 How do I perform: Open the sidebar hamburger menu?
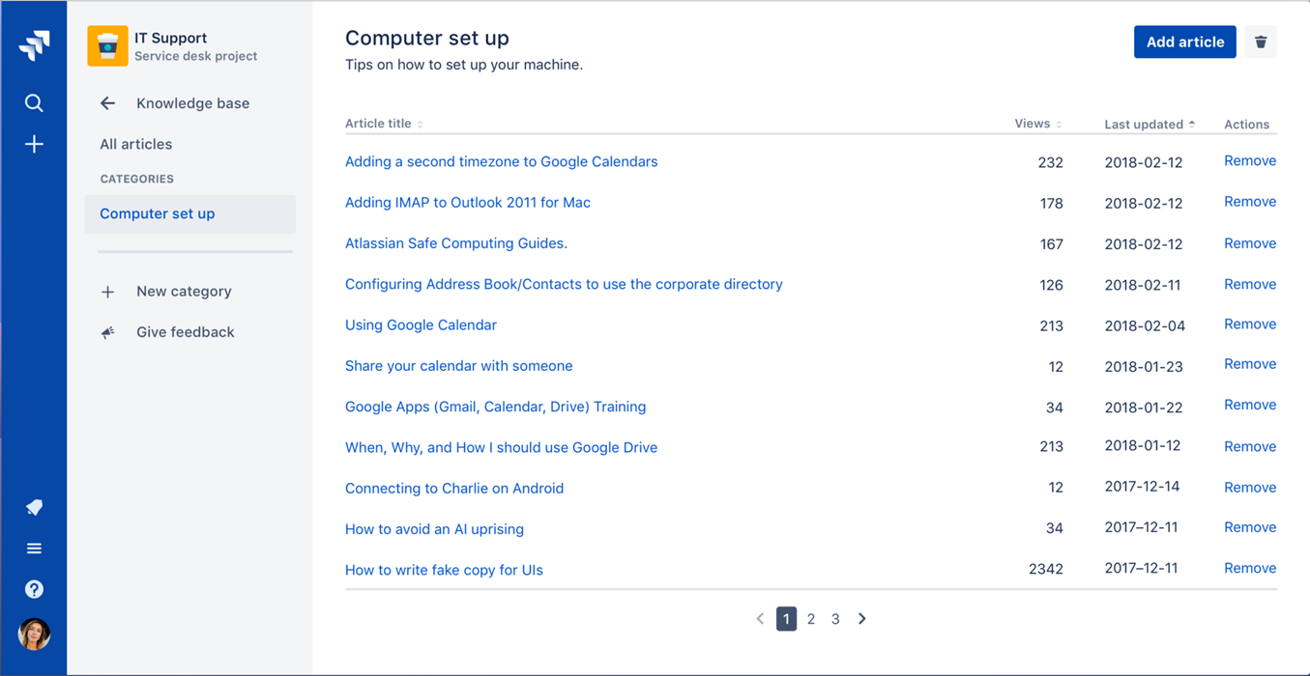pos(34,548)
